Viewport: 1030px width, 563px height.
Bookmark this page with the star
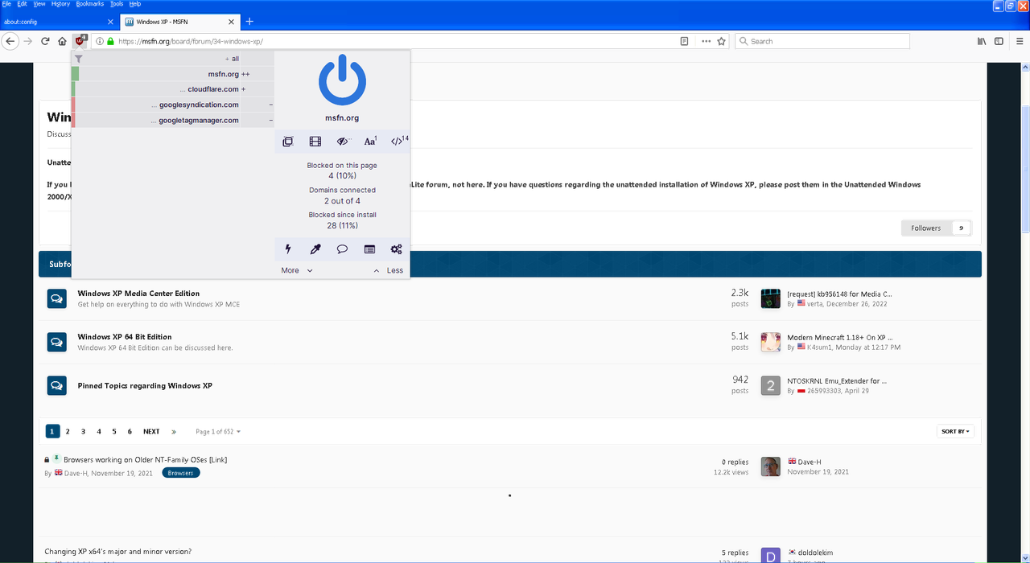point(722,41)
